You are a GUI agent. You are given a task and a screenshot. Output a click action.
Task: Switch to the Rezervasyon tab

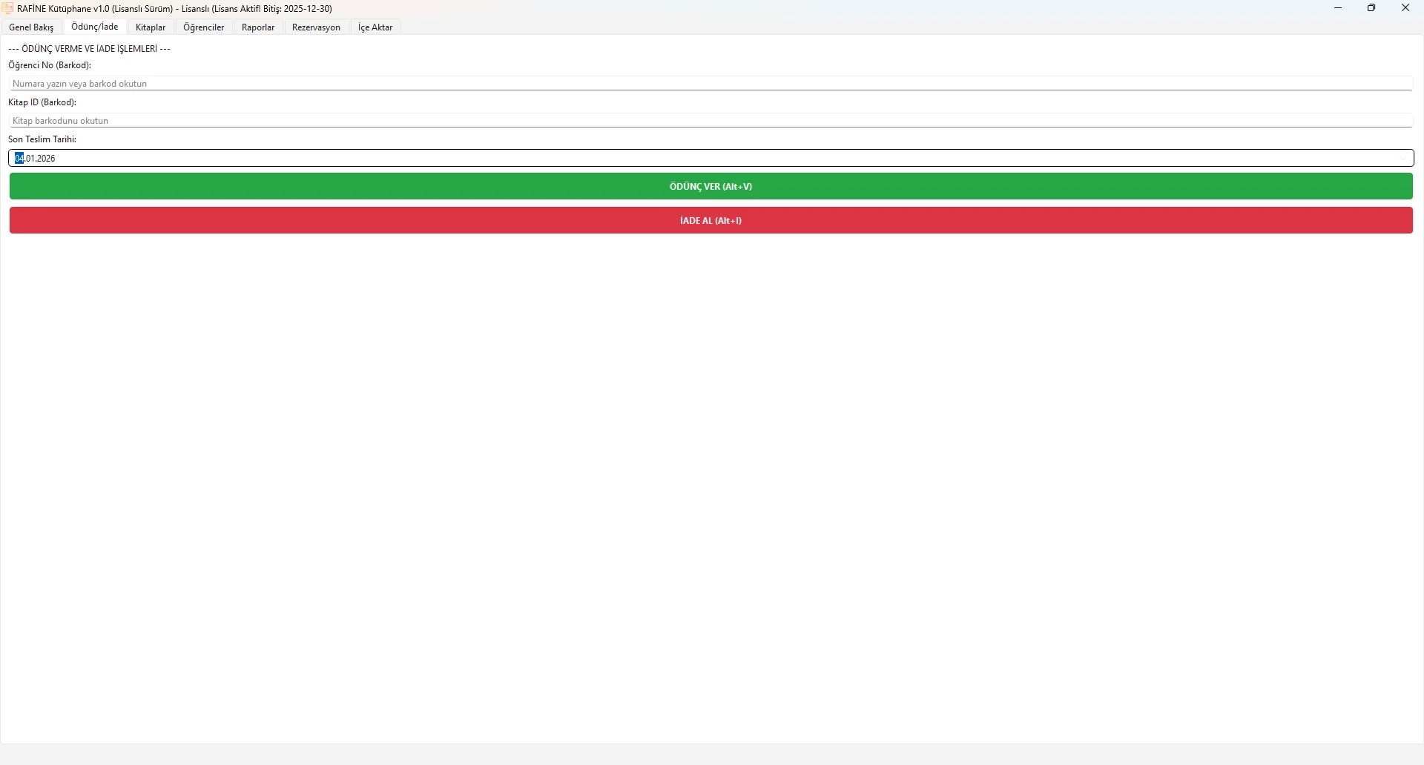316,27
